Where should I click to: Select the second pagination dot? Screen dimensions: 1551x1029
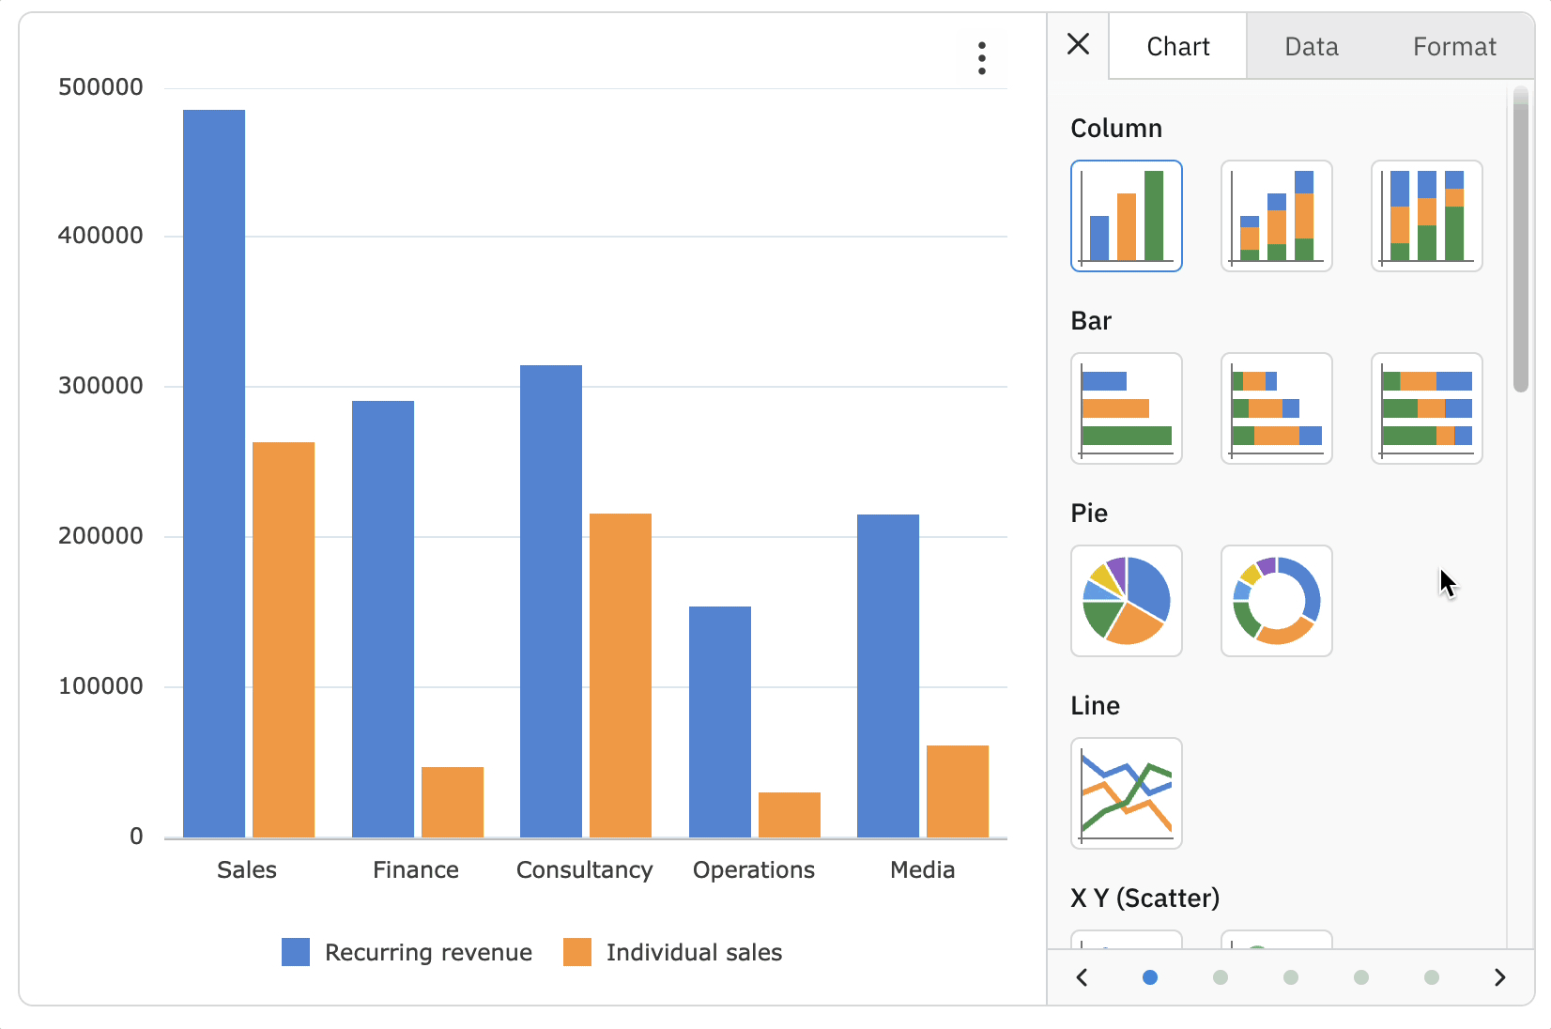(x=1220, y=977)
